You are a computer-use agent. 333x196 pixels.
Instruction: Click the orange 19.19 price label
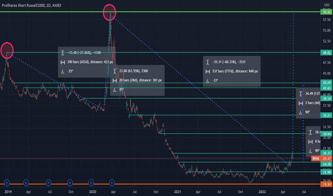[x=327, y=184]
